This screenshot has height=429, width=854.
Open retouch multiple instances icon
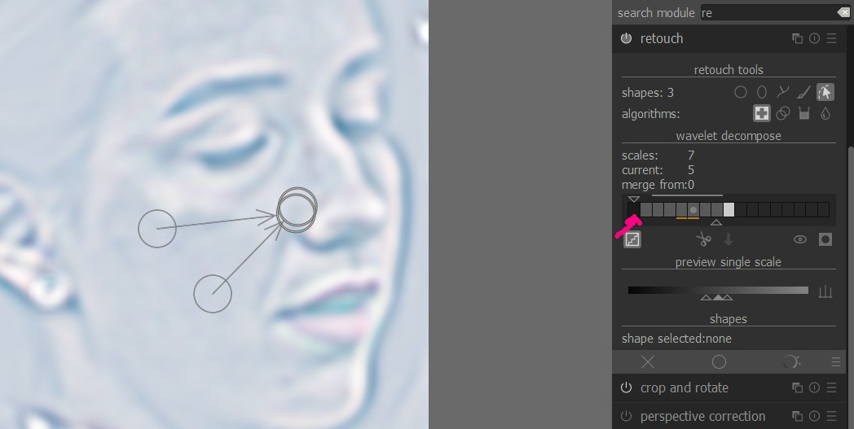[x=797, y=38]
